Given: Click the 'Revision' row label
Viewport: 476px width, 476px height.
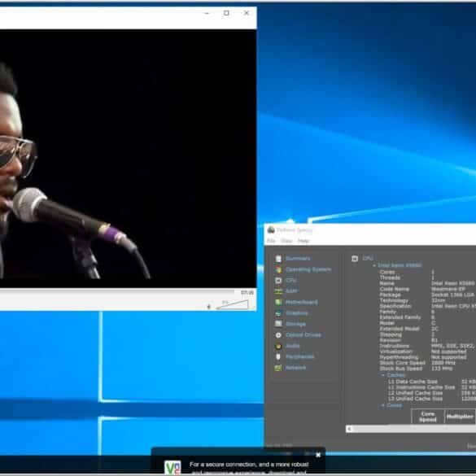Looking at the screenshot, I should (x=390, y=340).
